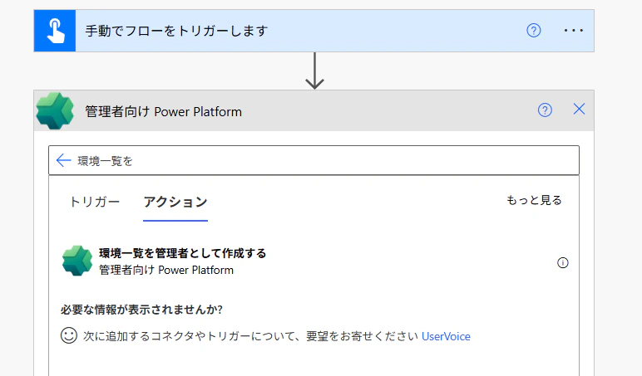The width and height of the screenshot is (642, 376).
Task: Click the Power Platform connector logo in header
Action: coord(55,110)
